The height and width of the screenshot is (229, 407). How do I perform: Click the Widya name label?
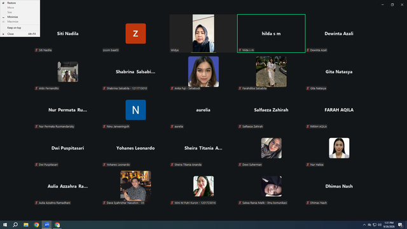point(174,50)
